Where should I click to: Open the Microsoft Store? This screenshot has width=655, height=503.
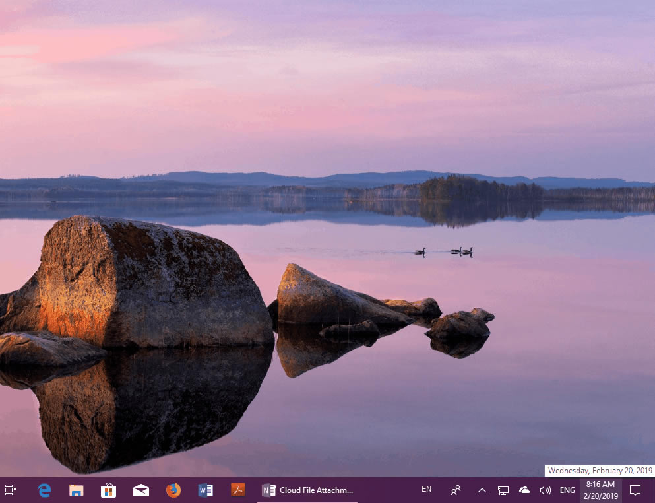point(108,490)
